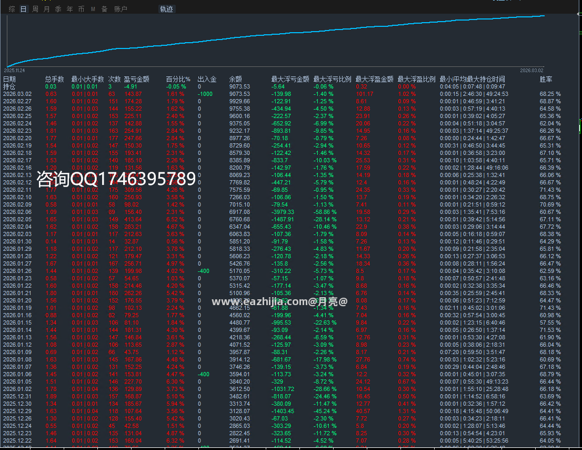Click the 6.52 % percentage cell
This screenshot has height=450, width=582.
pos(176,220)
